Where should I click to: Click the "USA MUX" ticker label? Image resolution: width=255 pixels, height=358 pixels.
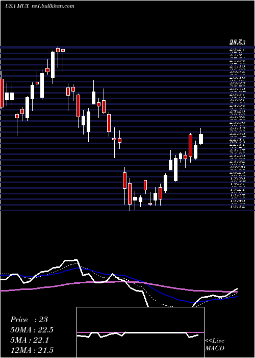pyautogui.click(x=17, y=6)
